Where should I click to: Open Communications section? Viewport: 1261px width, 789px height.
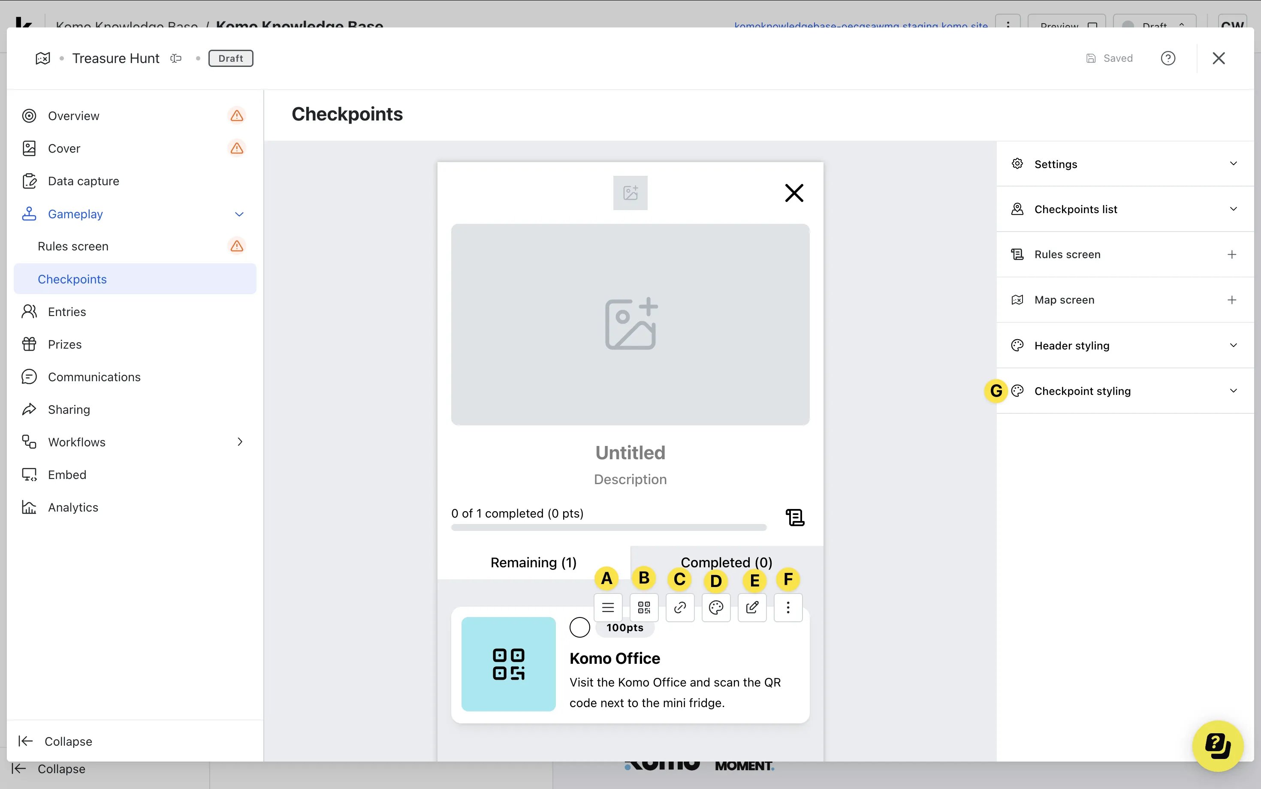coord(135,377)
